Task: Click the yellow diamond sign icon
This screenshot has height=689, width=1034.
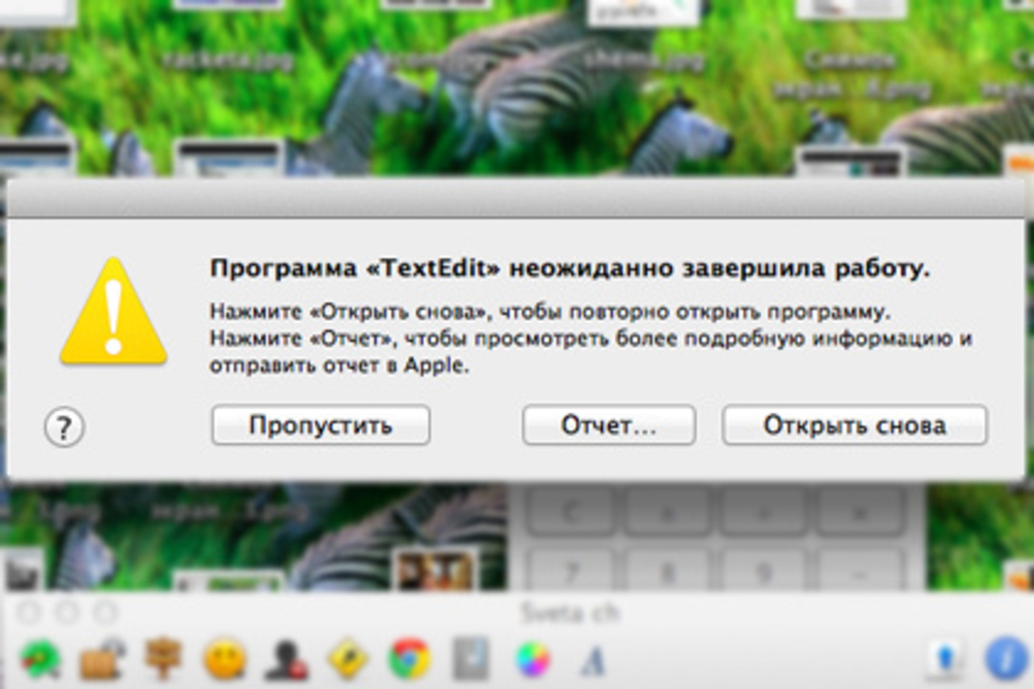Action: tap(348, 660)
